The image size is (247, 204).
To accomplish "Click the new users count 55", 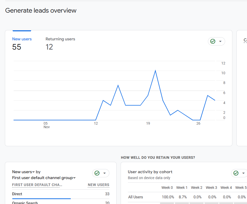I will [16, 47].
